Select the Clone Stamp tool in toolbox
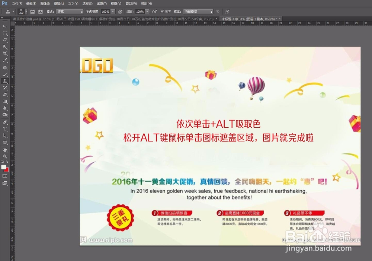This screenshot has width=372, height=261. (x=5, y=81)
